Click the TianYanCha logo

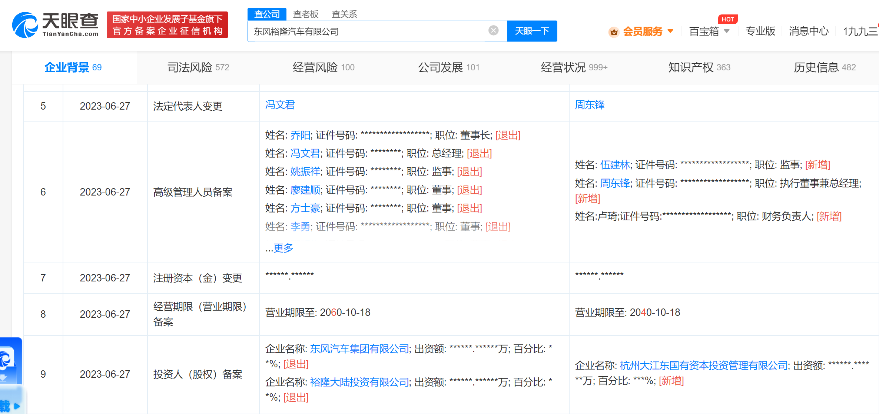point(56,25)
